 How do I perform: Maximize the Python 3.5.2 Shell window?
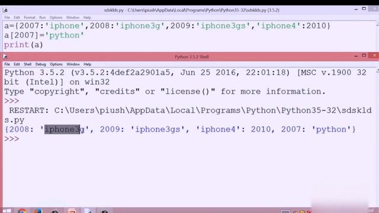point(364,56)
